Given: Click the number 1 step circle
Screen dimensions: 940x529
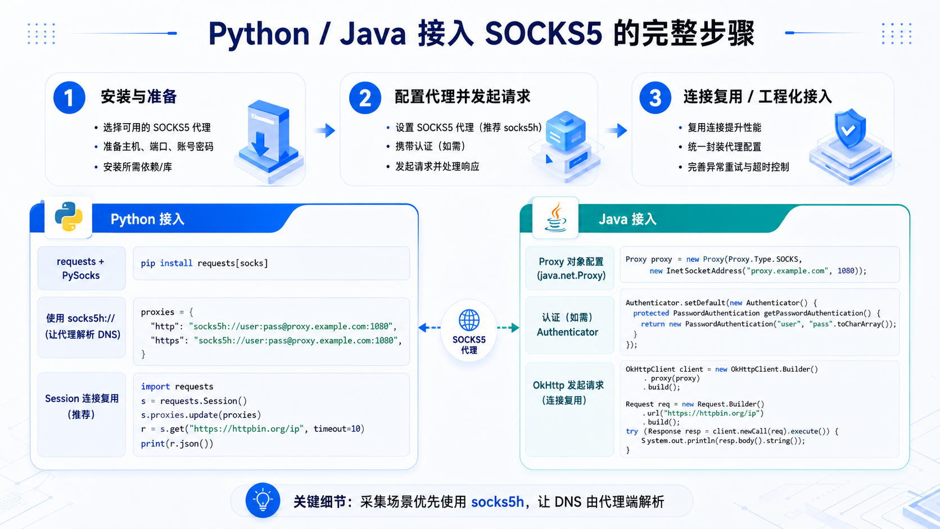Looking at the screenshot, I should [x=69, y=98].
